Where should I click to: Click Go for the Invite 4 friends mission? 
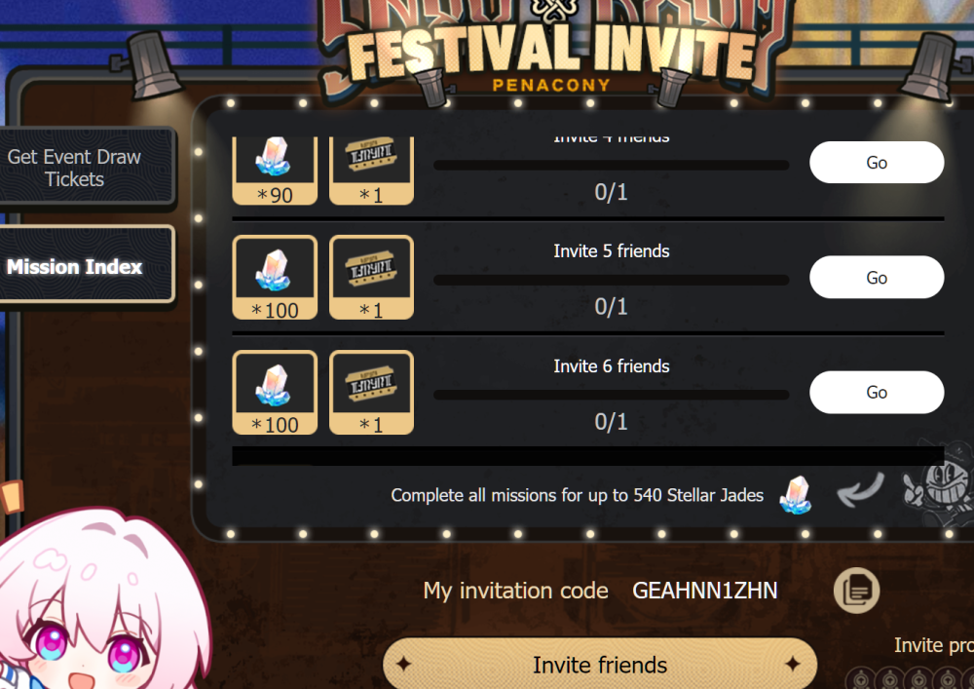(x=877, y=162)
